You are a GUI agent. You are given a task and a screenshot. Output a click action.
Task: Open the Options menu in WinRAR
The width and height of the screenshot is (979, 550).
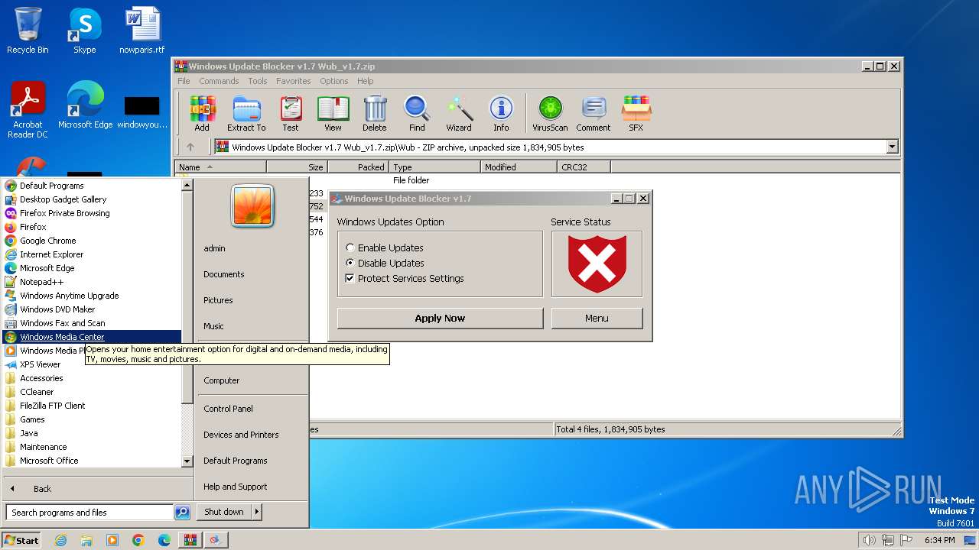[x=334, y=81]
